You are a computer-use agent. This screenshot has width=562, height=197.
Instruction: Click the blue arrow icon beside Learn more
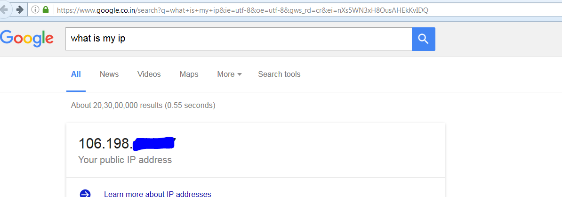click(x=85, y=194)
